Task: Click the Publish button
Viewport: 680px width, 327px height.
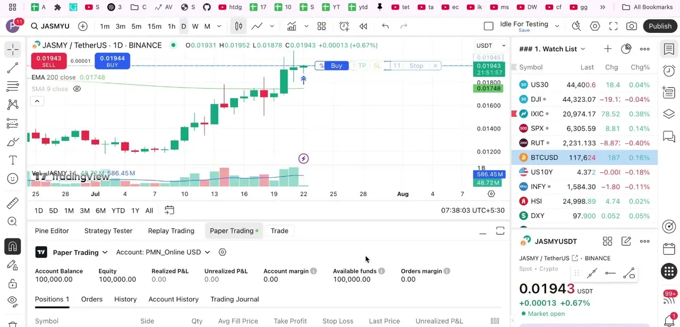Action: tap(660, 26)
